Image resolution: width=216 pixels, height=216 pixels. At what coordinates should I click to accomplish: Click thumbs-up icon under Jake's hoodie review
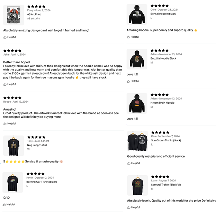5,84
